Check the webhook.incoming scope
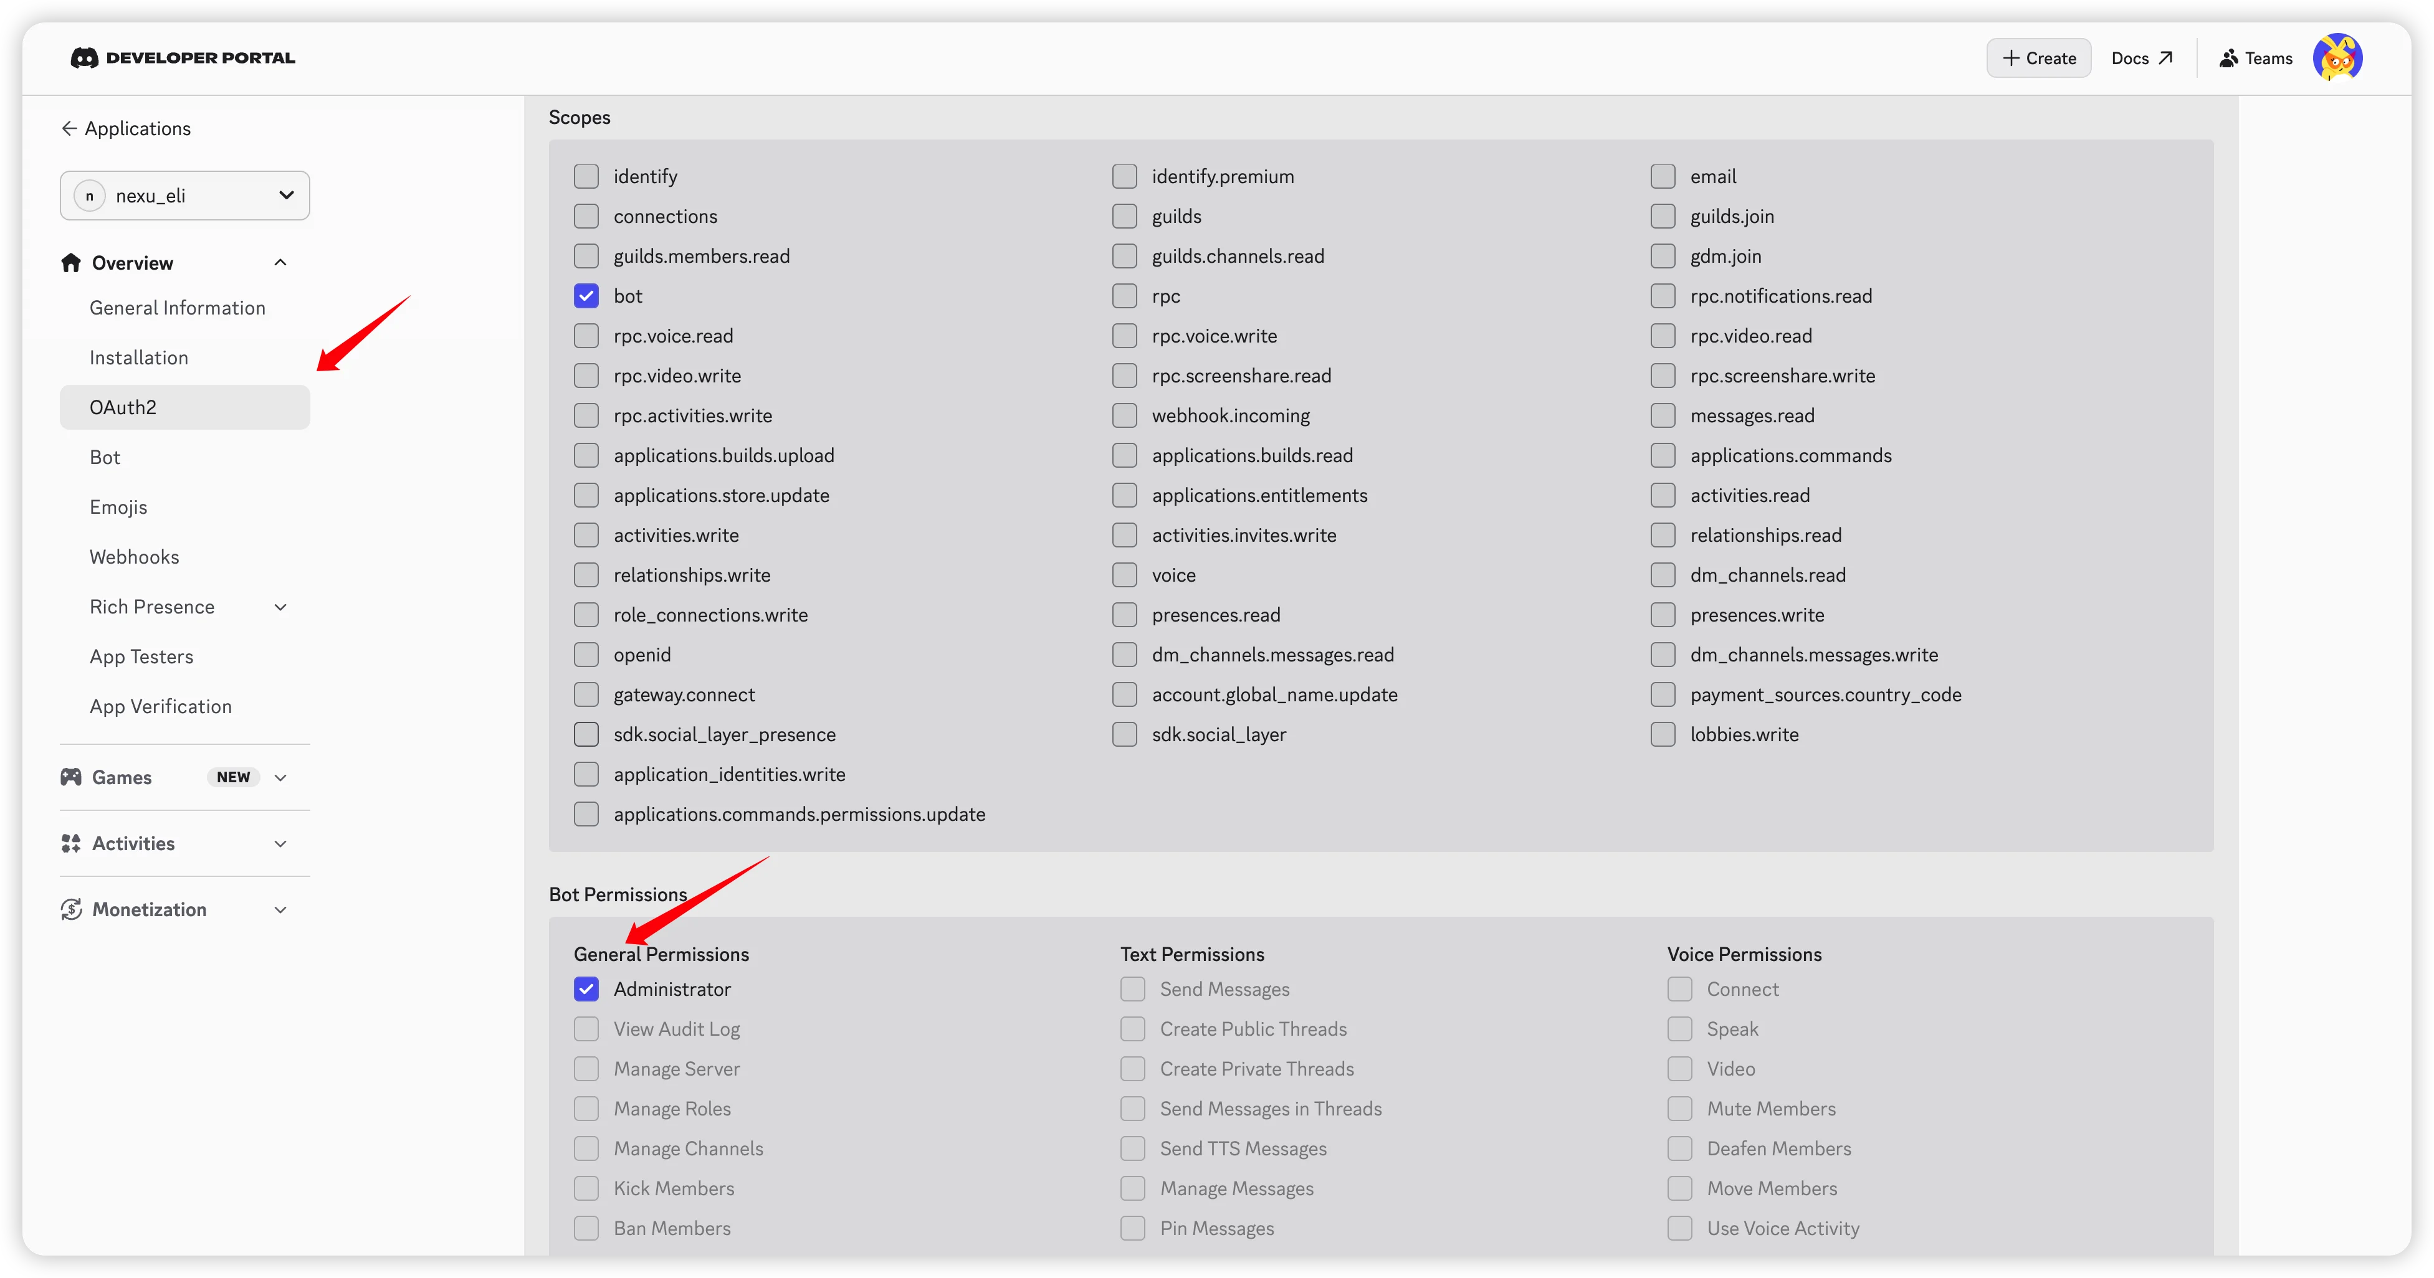This screenshot has height=1278, width=2434. click(x=1124, y=415)
